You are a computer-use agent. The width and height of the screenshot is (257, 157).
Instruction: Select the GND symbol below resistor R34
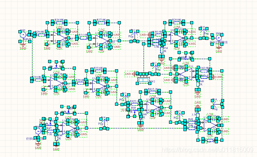point(162,60)
